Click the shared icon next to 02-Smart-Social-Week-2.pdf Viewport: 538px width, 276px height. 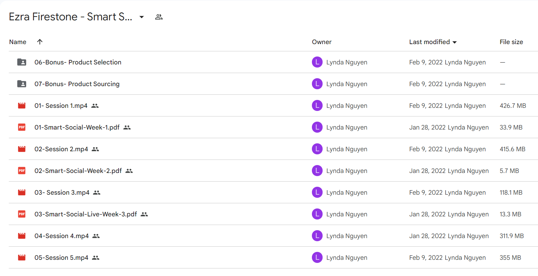[x=129, y=171]
